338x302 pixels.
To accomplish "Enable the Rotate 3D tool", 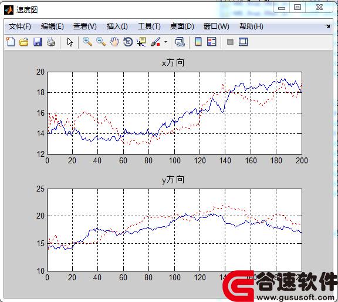I will (128, 42).
